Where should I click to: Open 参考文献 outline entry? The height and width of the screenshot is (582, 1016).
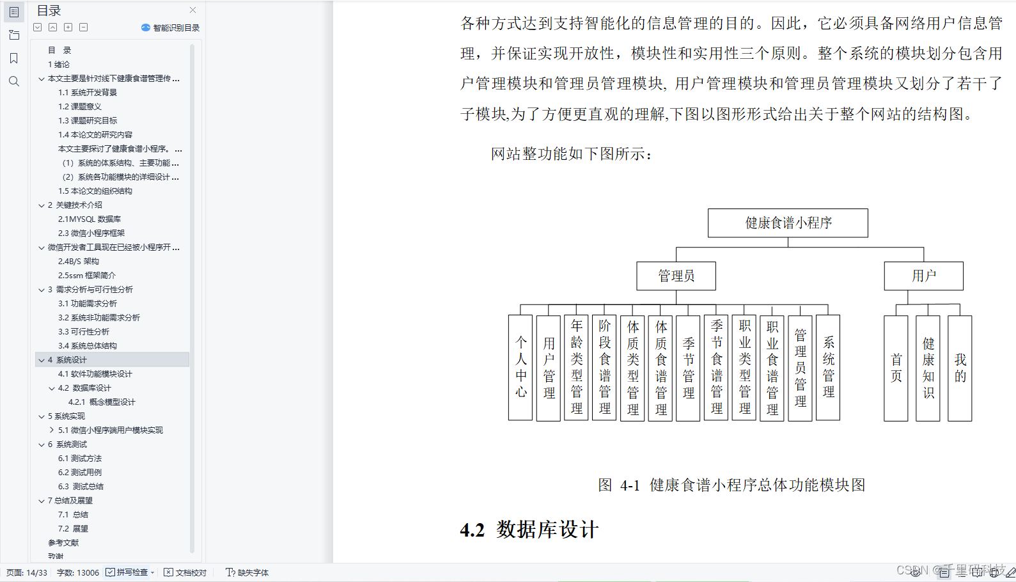(x=63, y=543)
